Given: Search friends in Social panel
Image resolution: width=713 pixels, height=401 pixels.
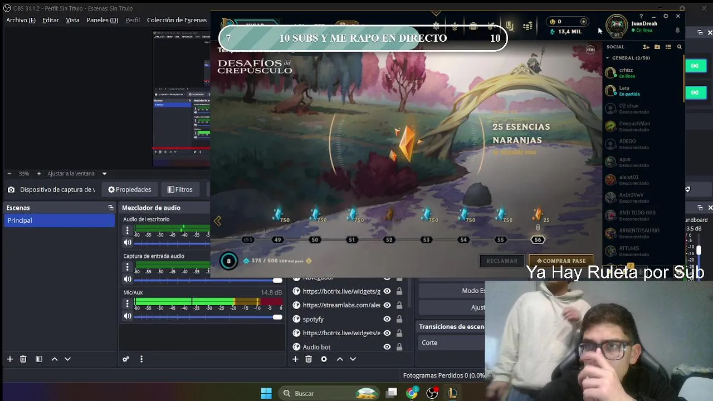Looking at the screenshot, I should [x=680, y=47].
